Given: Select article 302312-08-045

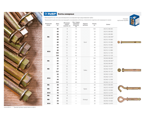Looking at the screenshot, I should (x=108, y=29).
